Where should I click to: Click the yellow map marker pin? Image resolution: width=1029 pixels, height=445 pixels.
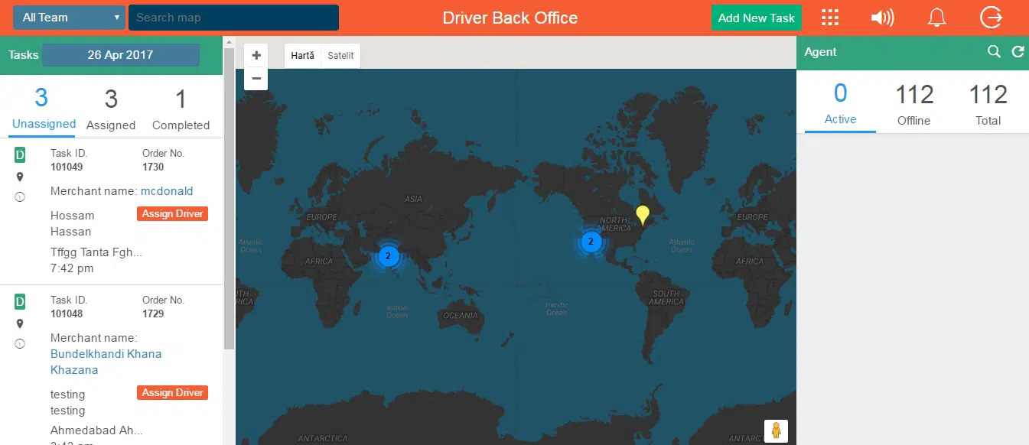[643, 214]
